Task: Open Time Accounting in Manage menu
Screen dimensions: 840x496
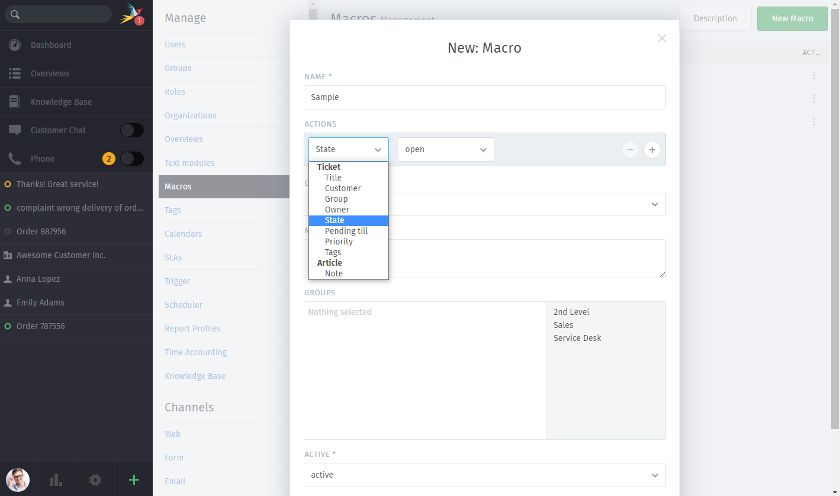Action: coord(196,352)
